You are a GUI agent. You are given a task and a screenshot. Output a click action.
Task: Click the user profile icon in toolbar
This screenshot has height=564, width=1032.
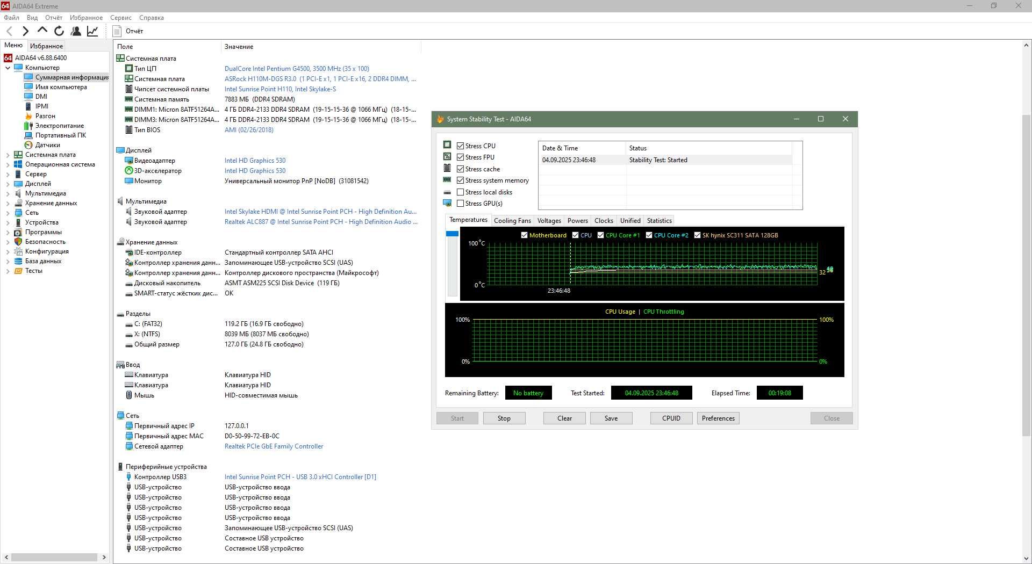(76, 31)
